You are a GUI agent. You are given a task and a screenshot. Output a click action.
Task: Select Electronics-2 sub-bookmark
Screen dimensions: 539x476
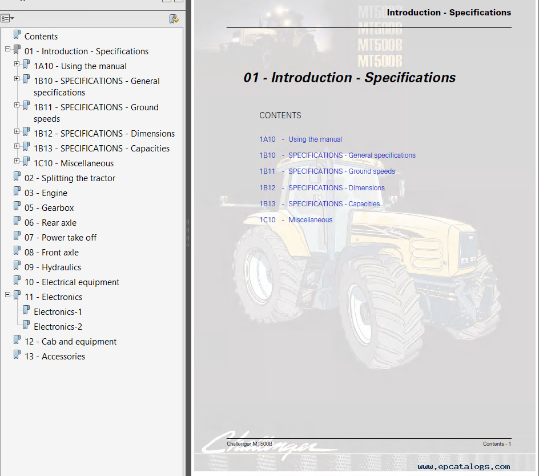point(58,327)
